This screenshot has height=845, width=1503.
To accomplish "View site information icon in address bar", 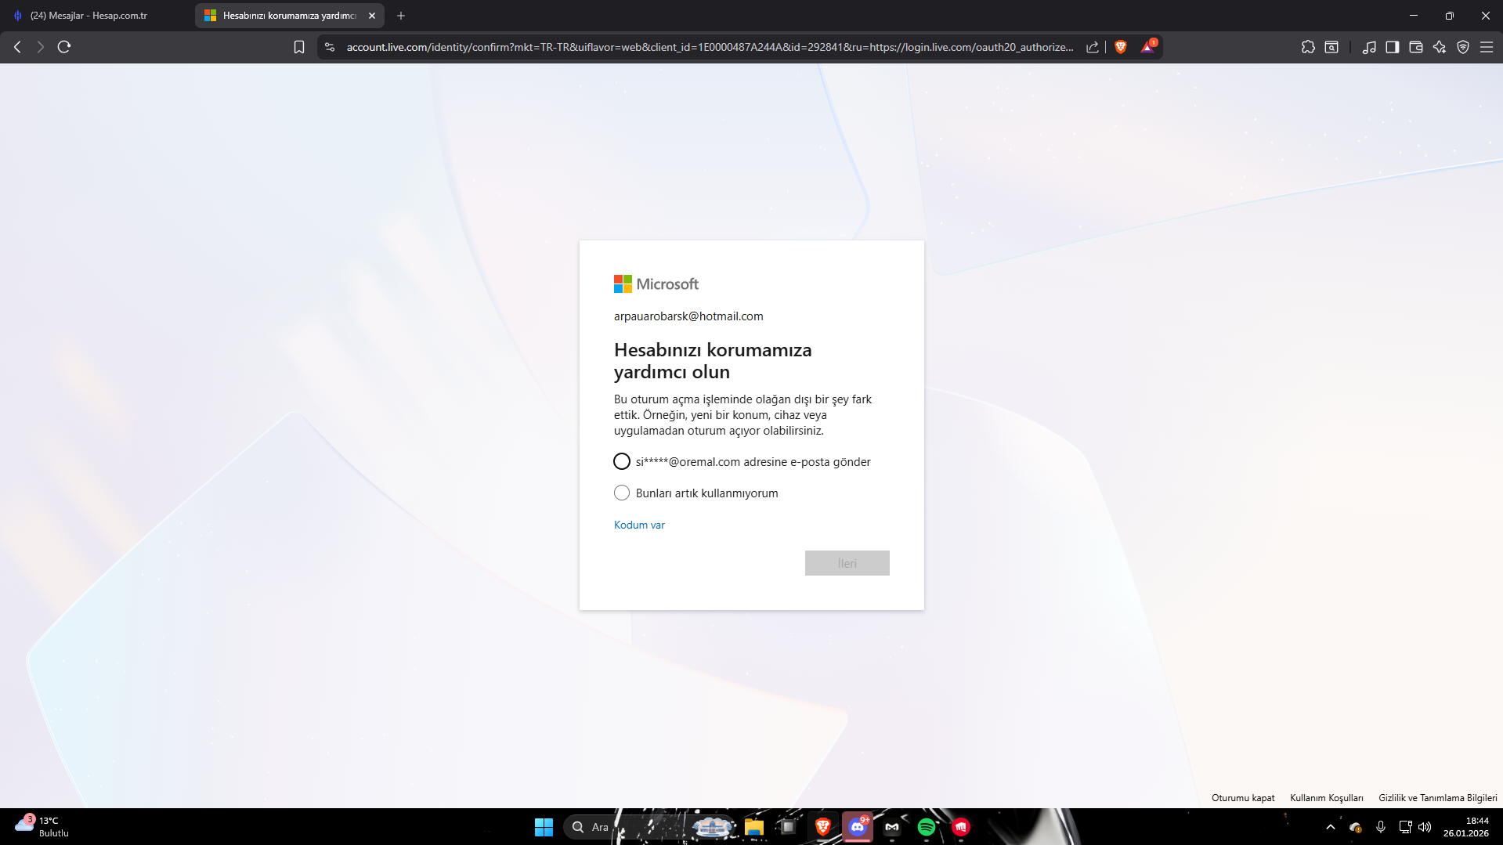I will (330, 47).
